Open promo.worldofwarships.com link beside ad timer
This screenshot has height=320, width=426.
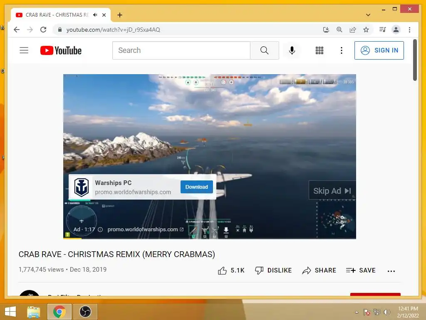[145, 230]
